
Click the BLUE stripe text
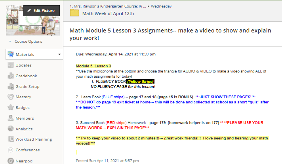click(x=113, y=97)
